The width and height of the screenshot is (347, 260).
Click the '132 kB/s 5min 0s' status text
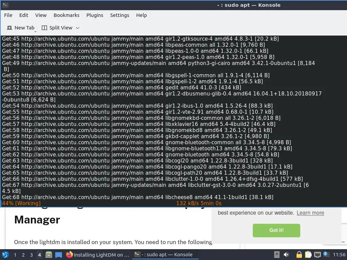(199, 203)
